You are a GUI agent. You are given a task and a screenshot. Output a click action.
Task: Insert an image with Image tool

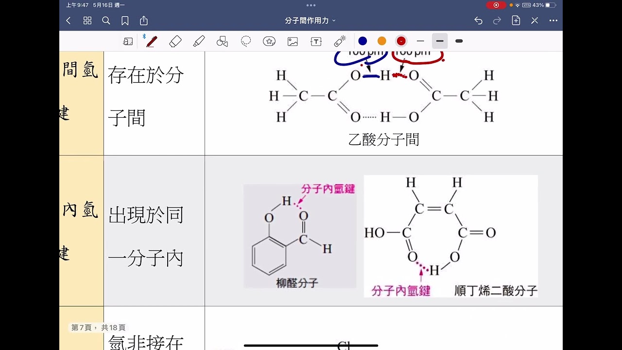pyautogui.click(x=293, y=41)
